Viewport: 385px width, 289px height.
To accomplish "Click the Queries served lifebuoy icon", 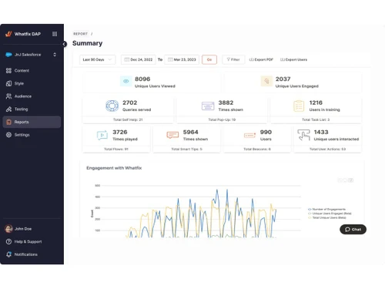I will click(x=112, y=106).
